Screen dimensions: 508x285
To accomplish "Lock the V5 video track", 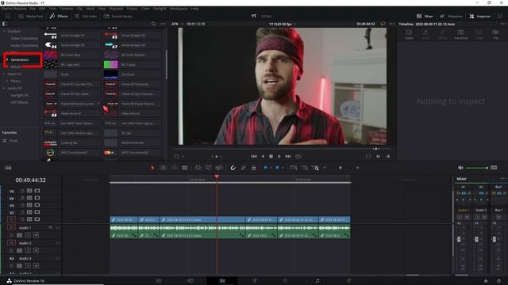I will 22,191.
